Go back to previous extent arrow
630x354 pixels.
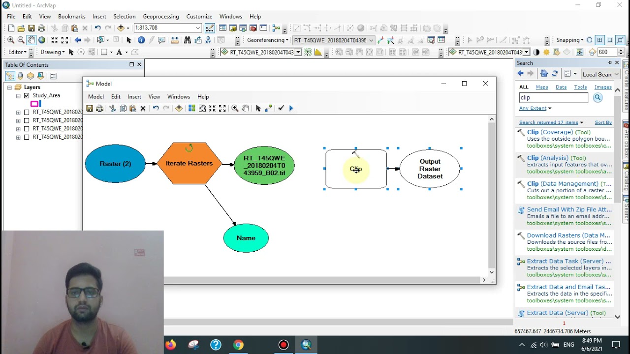click(78, 40)
